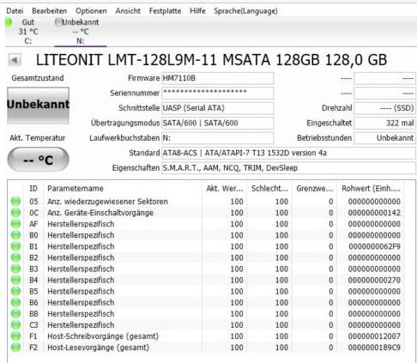This screenshot has height=363, width=417.
Task: Click the Firmware field HM7110B
Action: coord(218,78)
